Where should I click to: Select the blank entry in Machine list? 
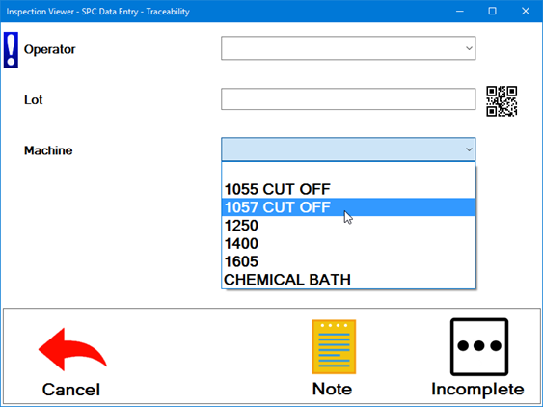coord(348,171)
